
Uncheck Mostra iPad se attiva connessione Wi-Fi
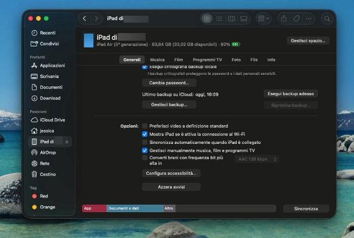(145, 134)
